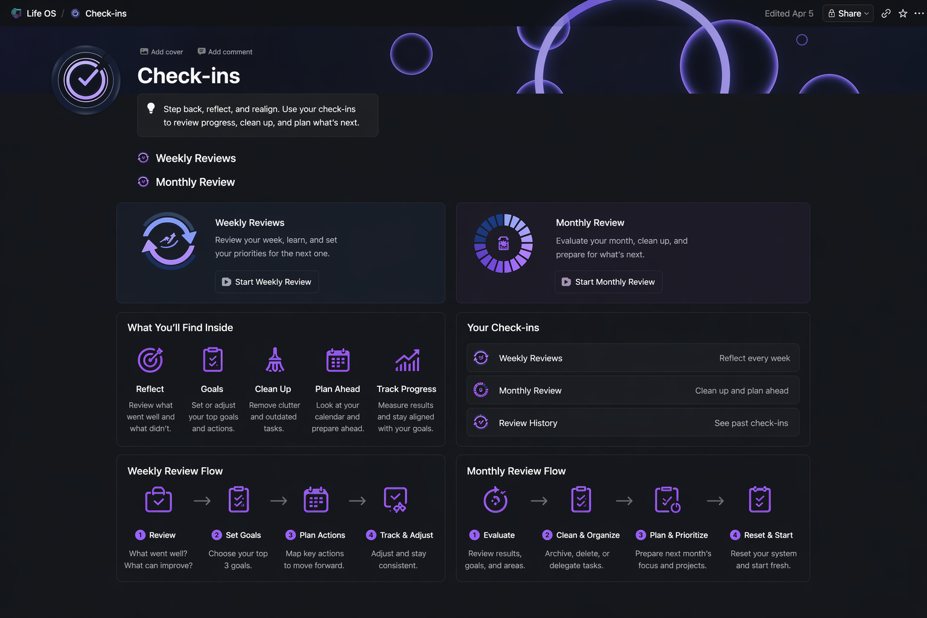Click the Reflect target icon

click(x=150, y=360)
